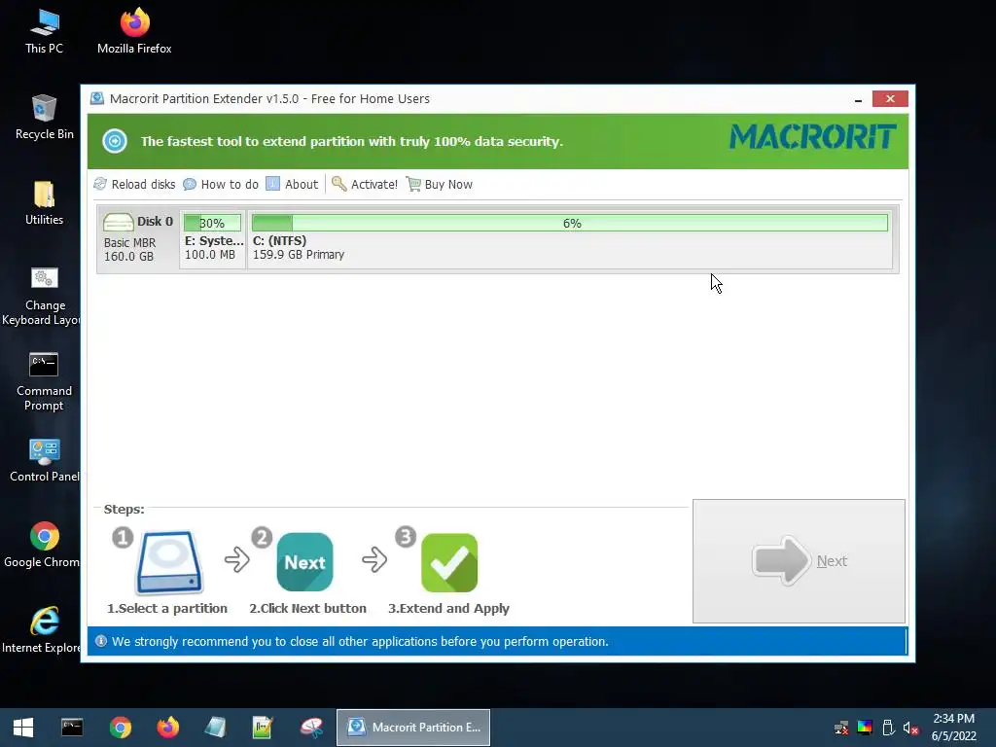The height and width of the screenshot is (747, 996).
Task: Select the E: System partition
Action: pyautogui.click(x=212, y=238)
